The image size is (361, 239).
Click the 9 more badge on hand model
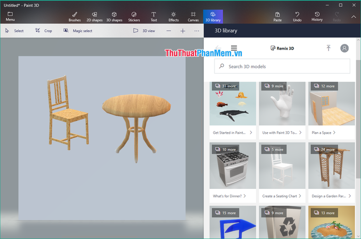pyautogui.click(x=274, y=86)
